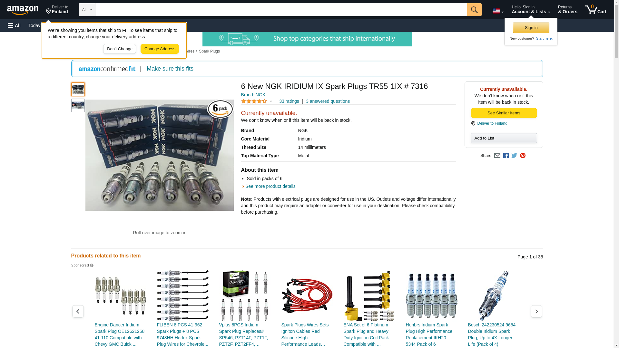Screen dimensions: 619x348
Task: Advance related products carousel to next
Action: tap(536, 312)
